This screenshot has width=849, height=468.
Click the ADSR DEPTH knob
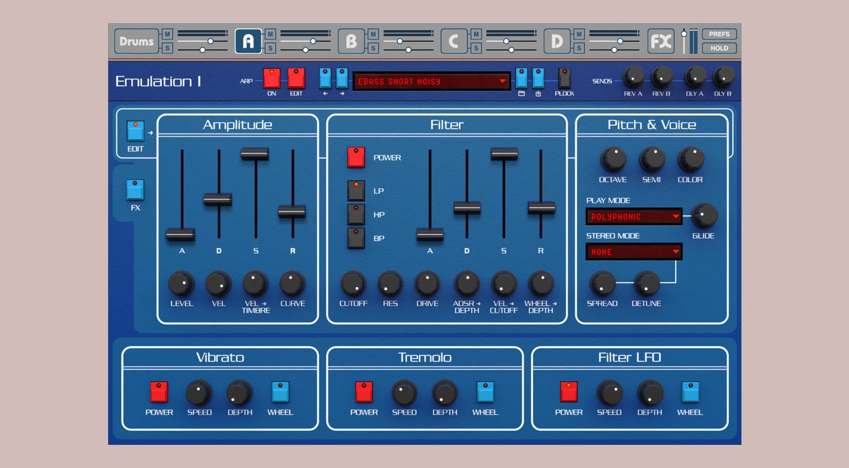click(x=467, y=284)
